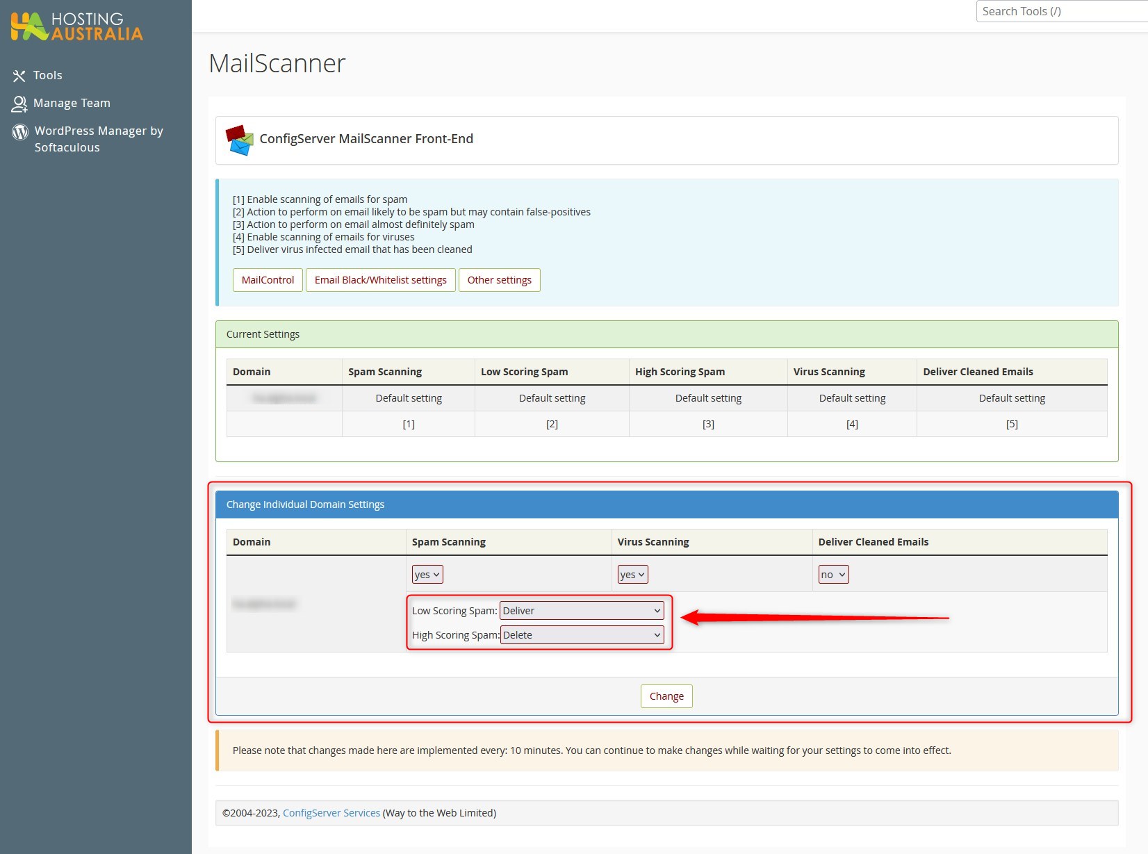Open the Tools menu item
1148x854 pixels.
point(47,75)
